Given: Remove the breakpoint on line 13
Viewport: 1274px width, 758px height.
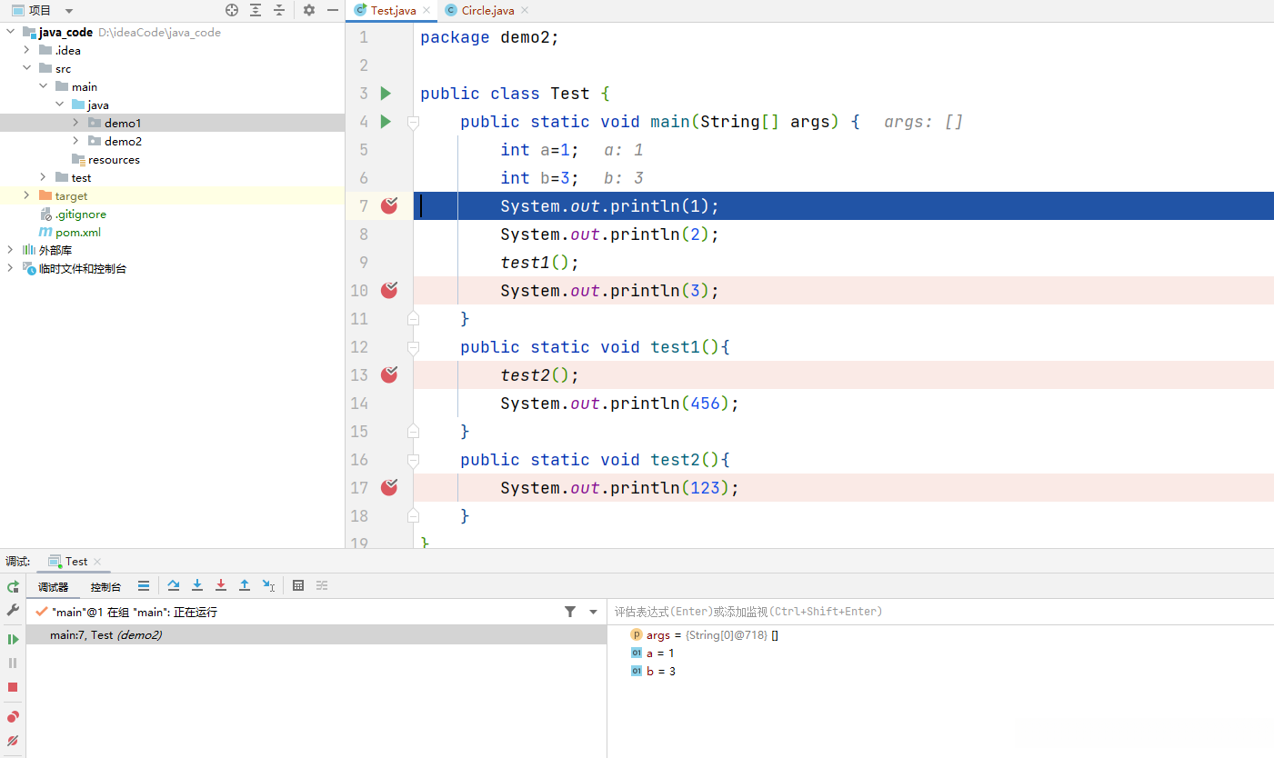Looking at the screenshot, I should coord(389,374).
